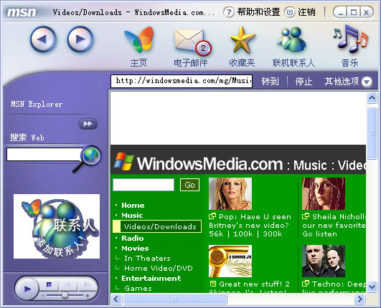Maximize the MSN Explorer window
The height and width of the screenshot is (308, 381).
[354, 12]
